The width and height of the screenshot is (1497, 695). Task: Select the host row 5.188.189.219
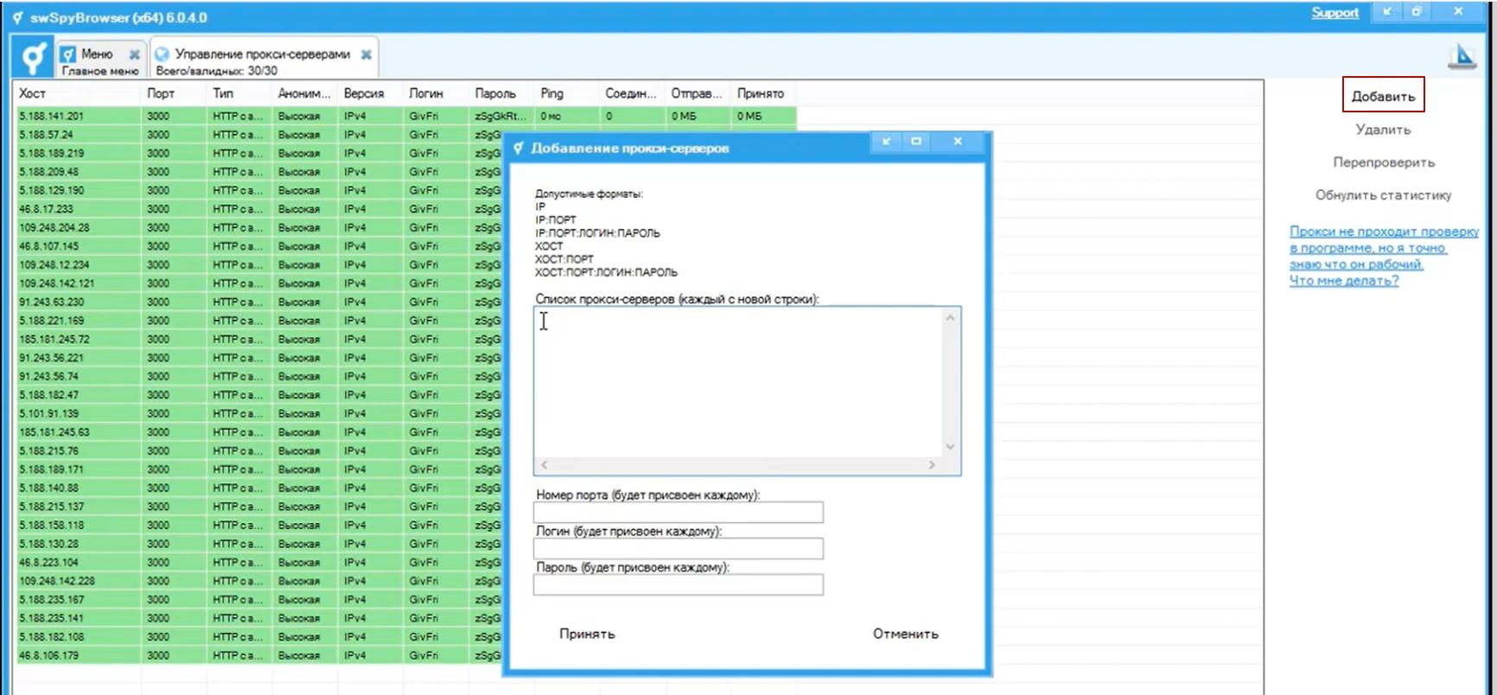(259, 153)
